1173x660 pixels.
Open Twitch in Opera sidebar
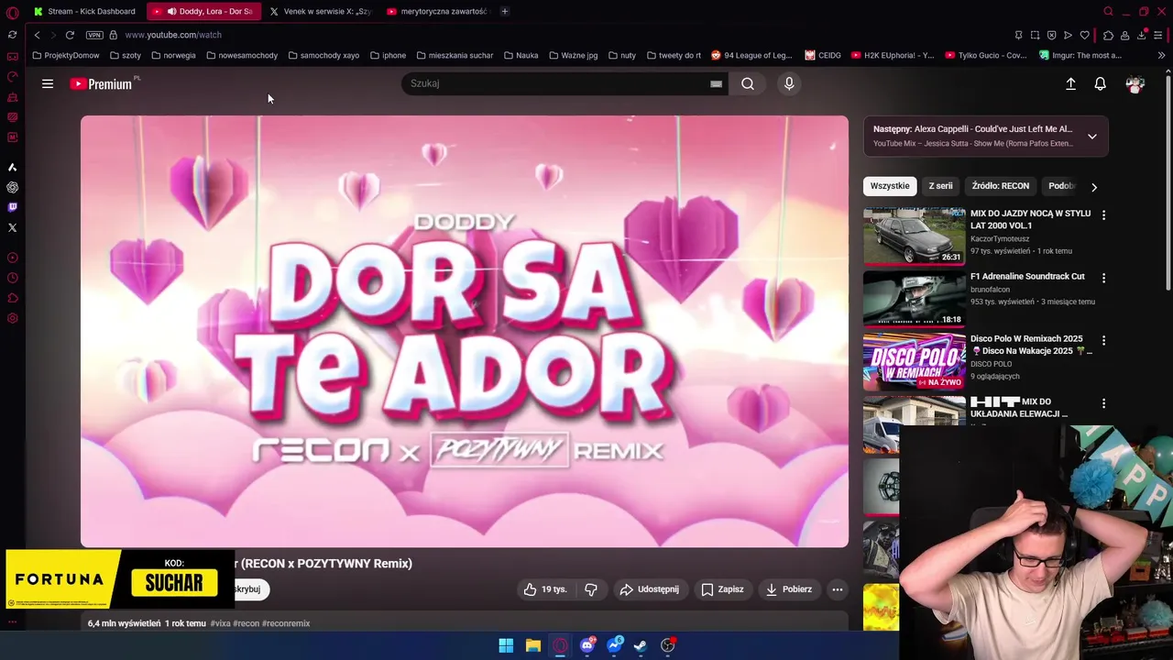[12, 207]
